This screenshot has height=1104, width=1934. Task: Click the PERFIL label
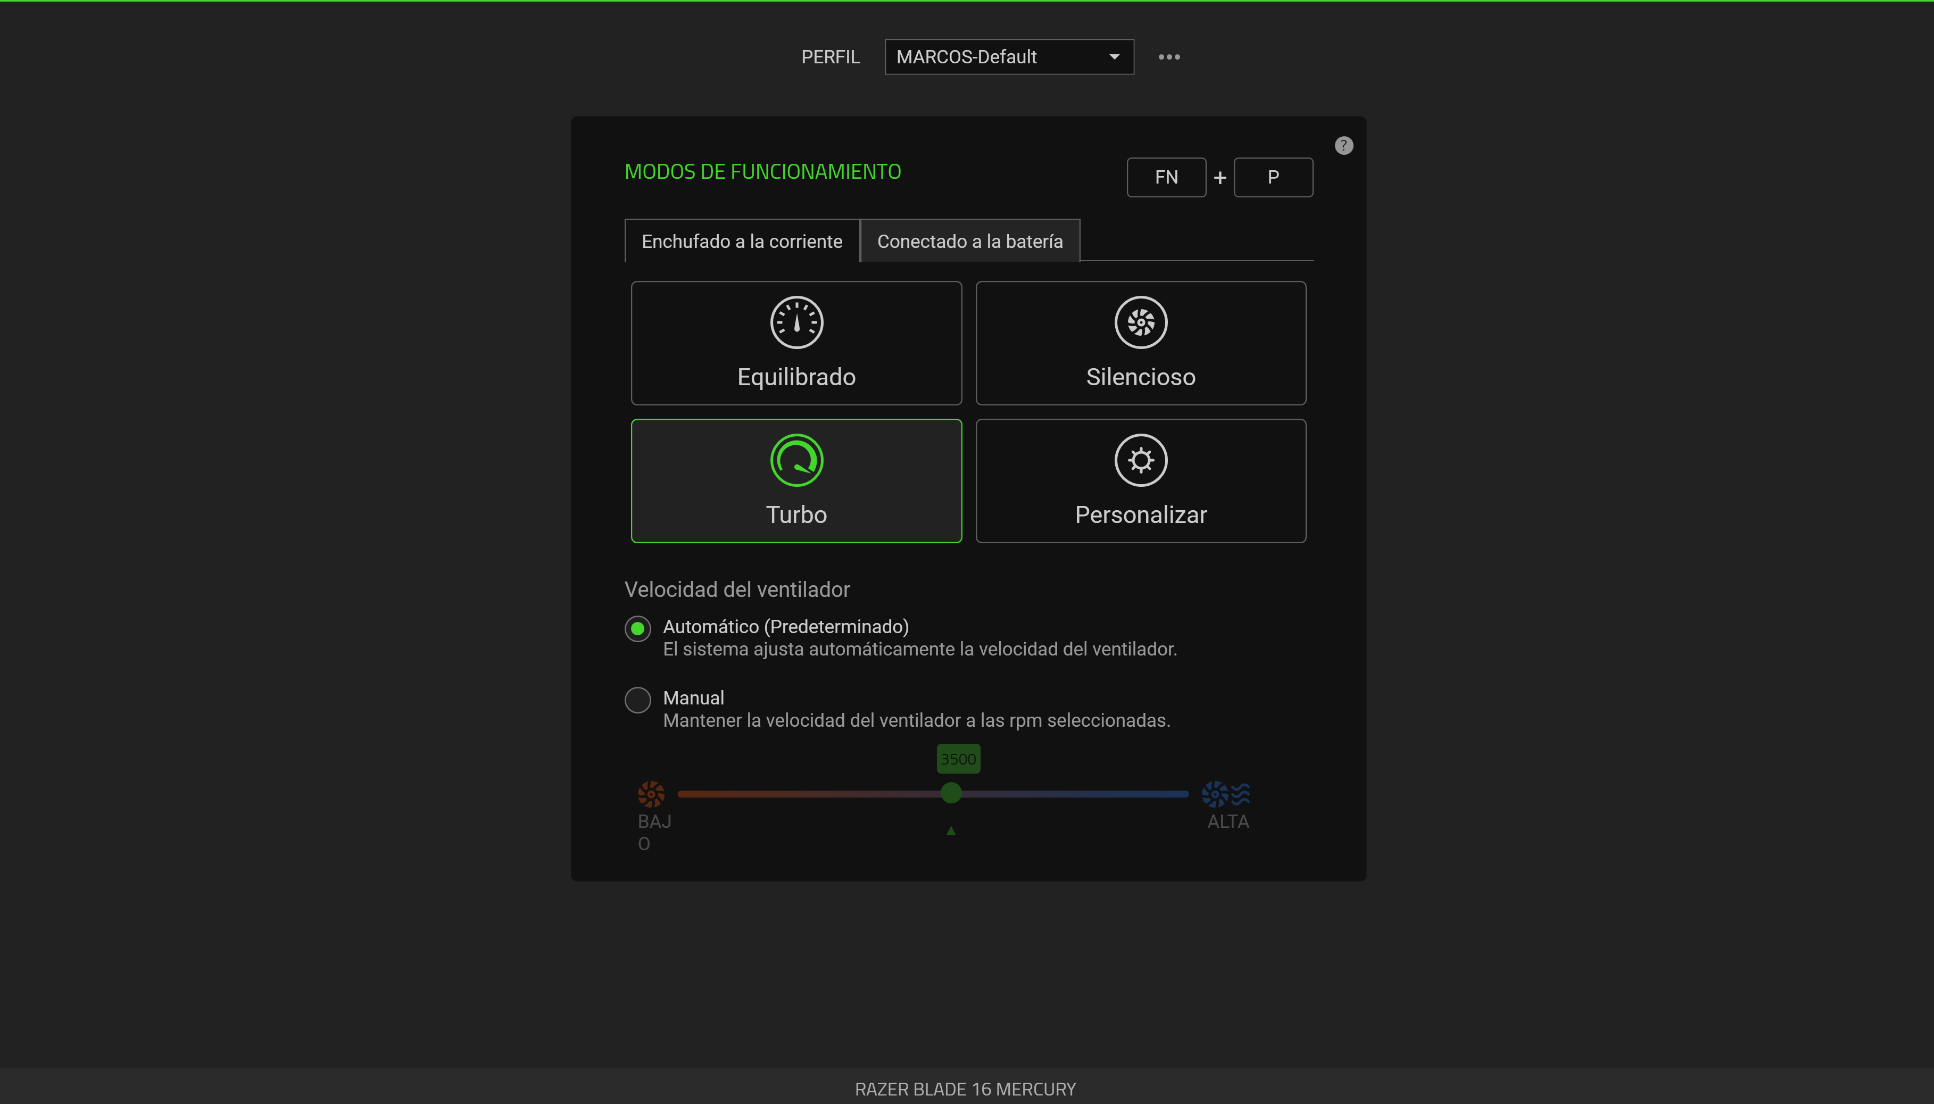point(830,57)
